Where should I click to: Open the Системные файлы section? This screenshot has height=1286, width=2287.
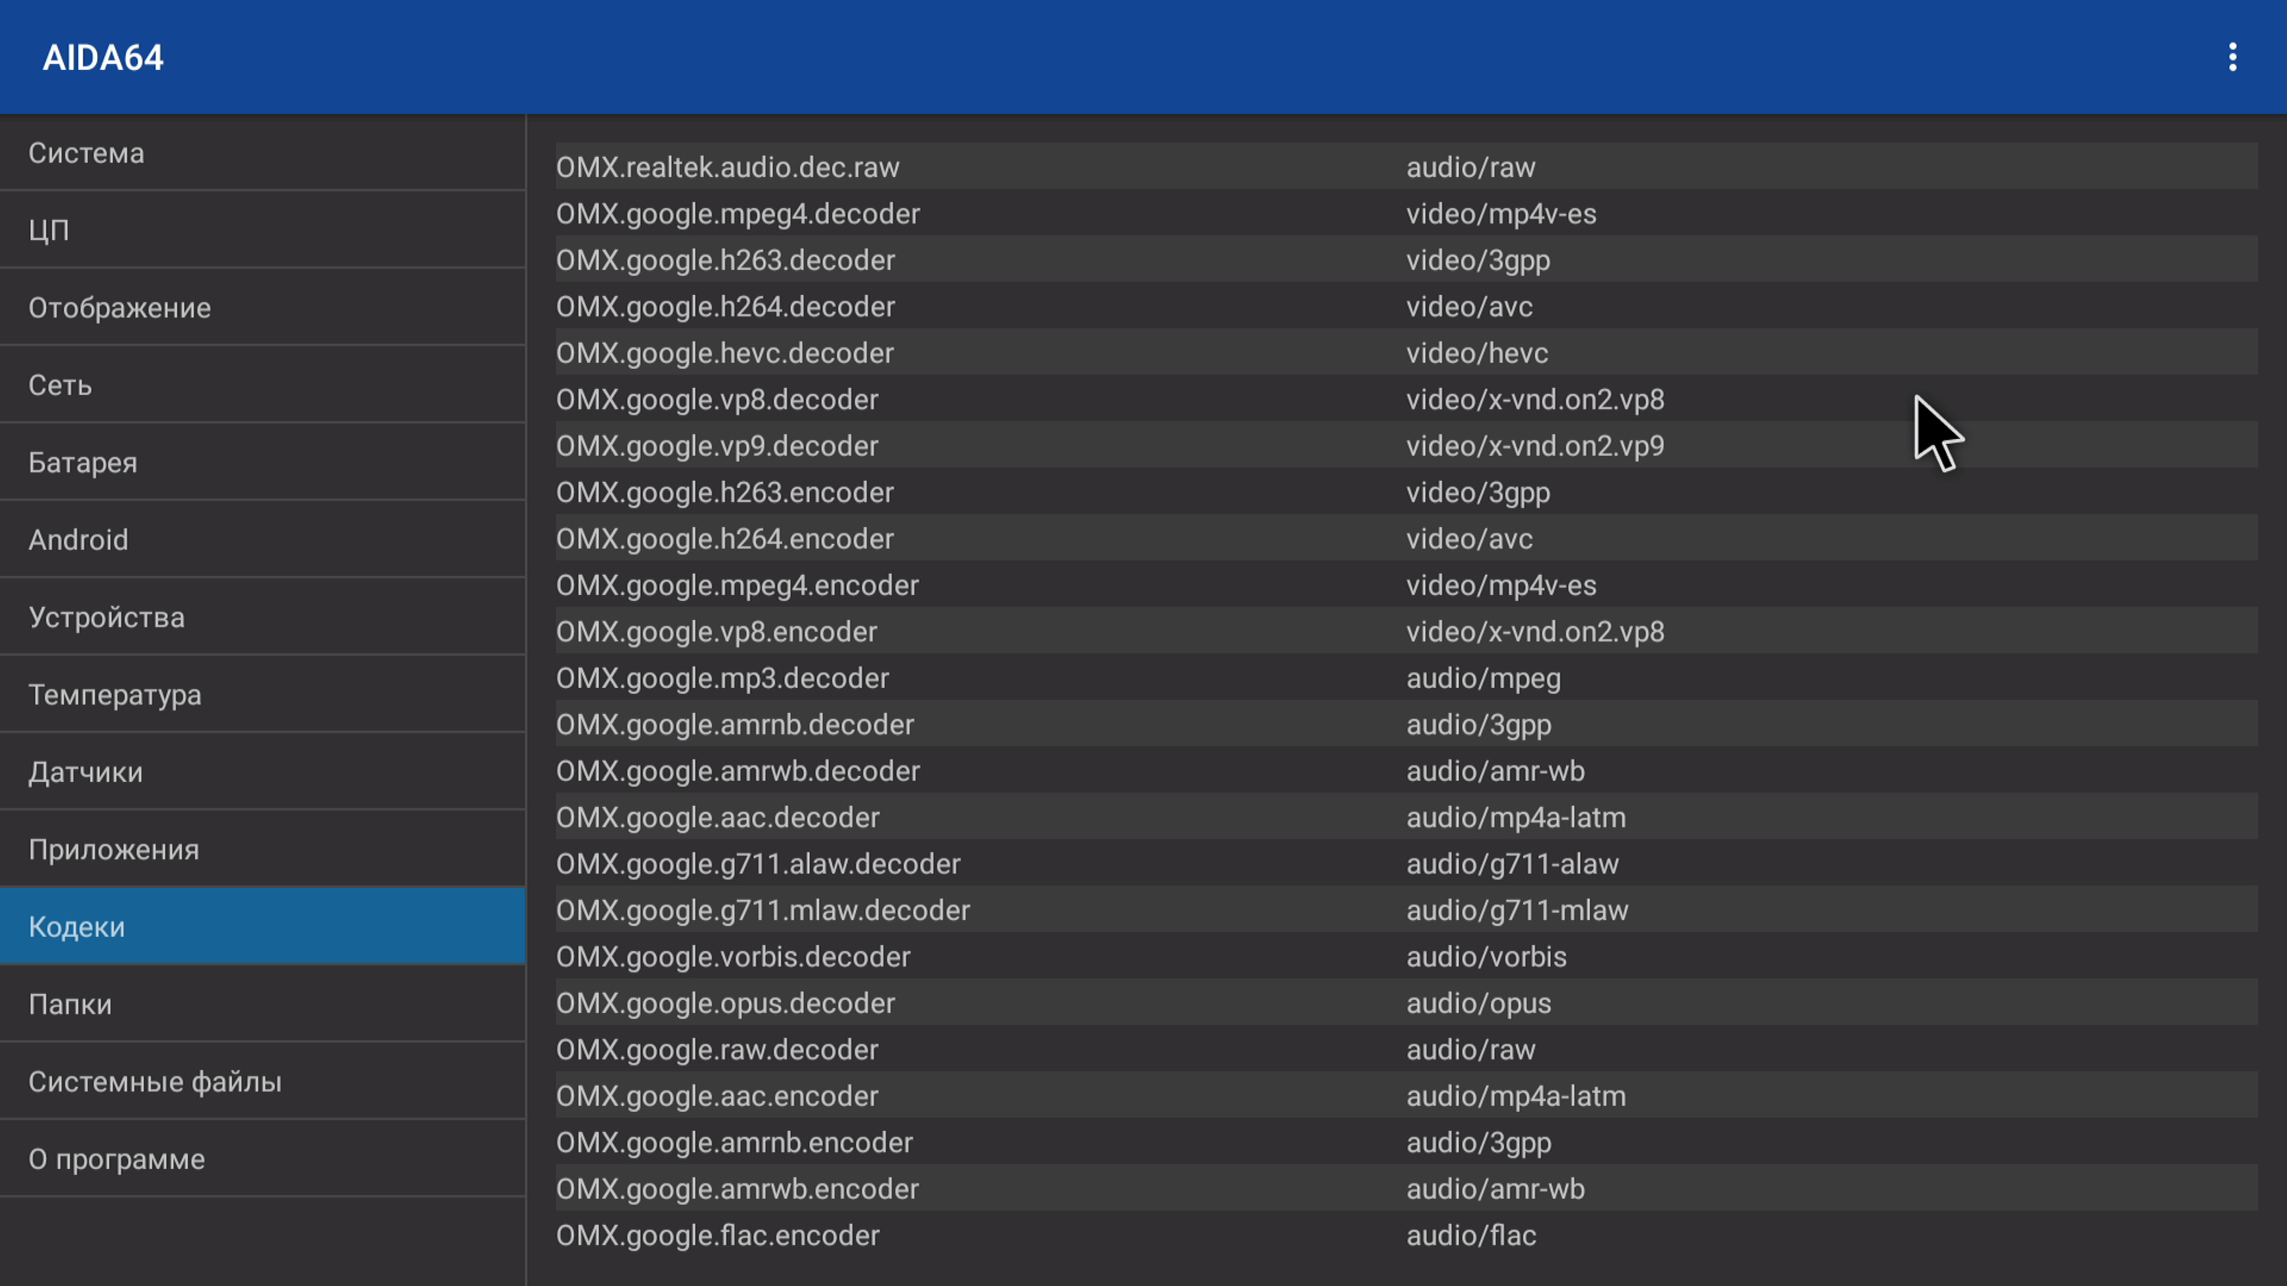[x=263, y=1081]
